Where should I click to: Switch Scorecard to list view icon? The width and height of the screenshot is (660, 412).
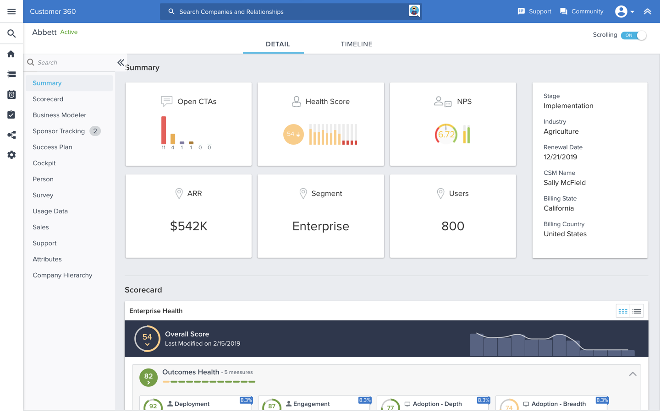click(637, 311)
